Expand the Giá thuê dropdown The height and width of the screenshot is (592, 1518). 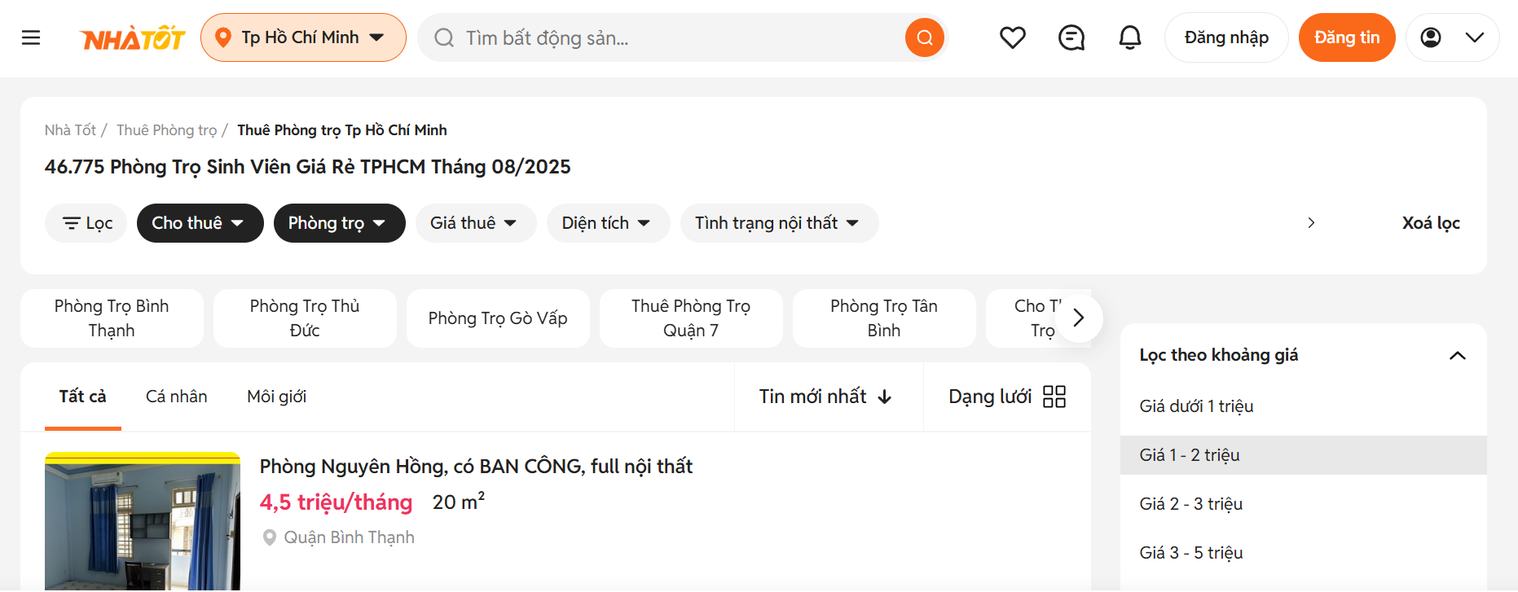coord(476,223)
